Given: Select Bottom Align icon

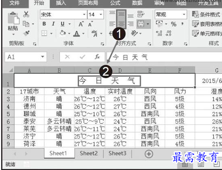Looking at the screenshot, I should coord(131,15).
